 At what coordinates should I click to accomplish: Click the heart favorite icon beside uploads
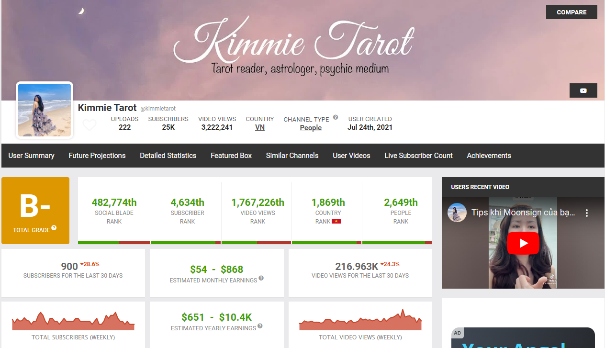(x=90, y=125)
